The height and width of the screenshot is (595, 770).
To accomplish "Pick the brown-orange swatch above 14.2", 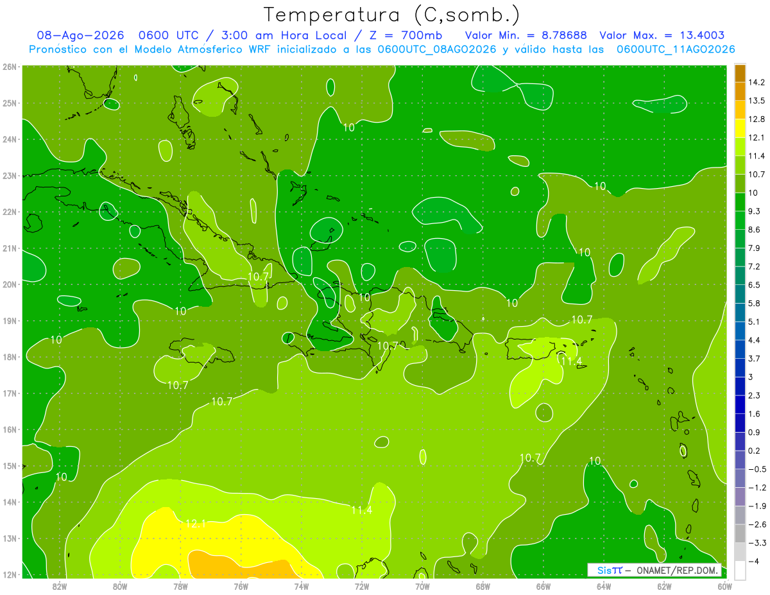I will (x=740, y=73).
